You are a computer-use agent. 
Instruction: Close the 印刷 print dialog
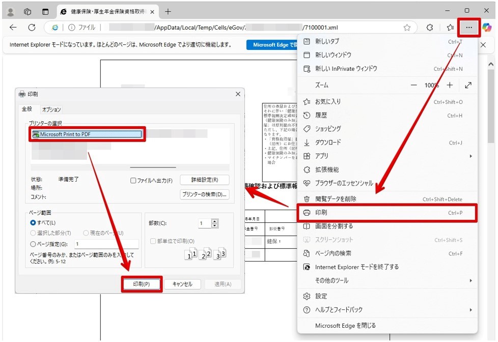[238, 94]
